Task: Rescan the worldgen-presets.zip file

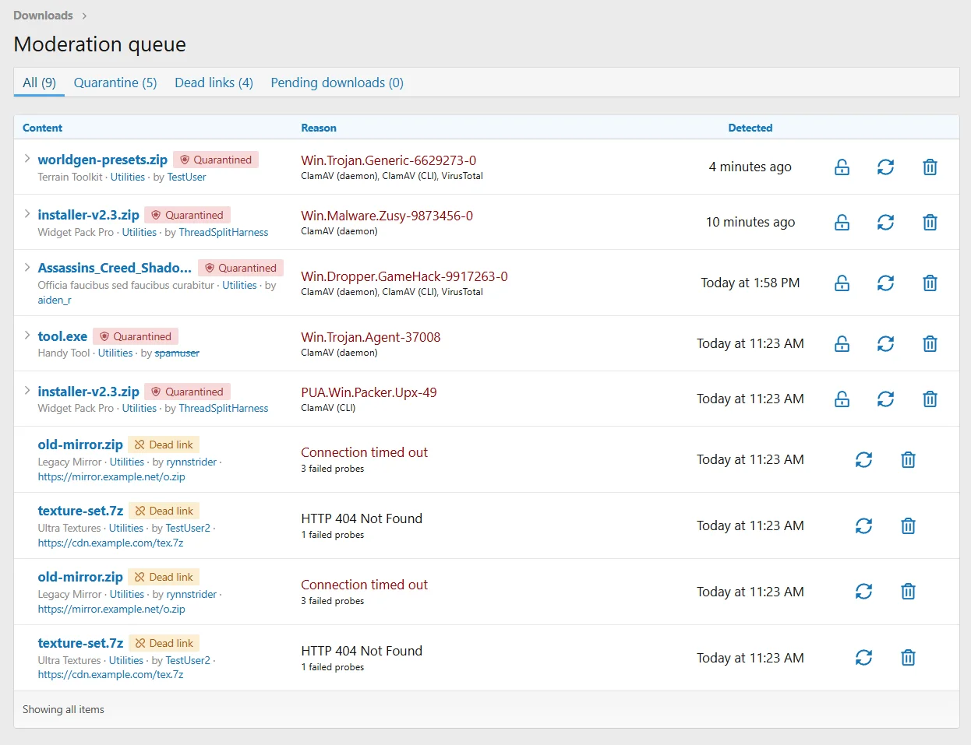Action: pyautogui.click(x=885, y=167)
